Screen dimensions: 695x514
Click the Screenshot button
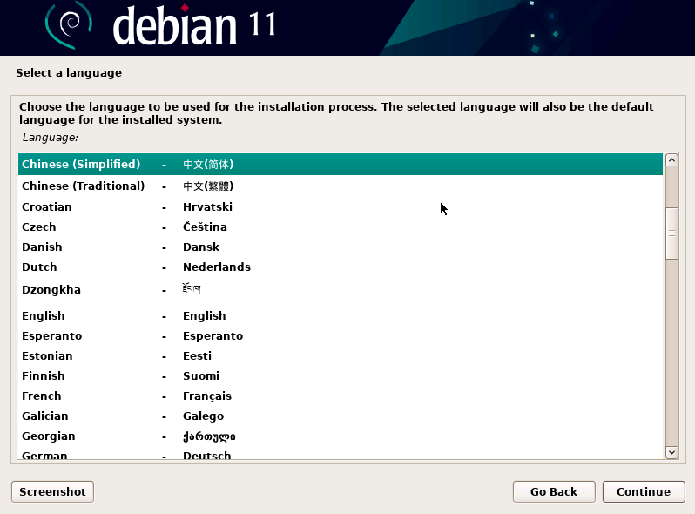[x=53, y=492]
